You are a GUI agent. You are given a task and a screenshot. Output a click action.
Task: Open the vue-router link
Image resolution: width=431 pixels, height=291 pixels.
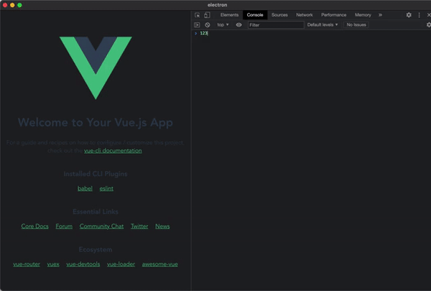tap(27, 264)
